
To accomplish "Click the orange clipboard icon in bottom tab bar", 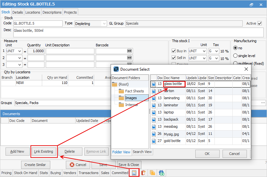I will tap(143, 173).
